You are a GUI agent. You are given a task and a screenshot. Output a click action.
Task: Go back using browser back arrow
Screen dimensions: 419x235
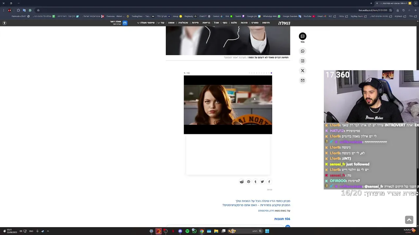point(415,10)
